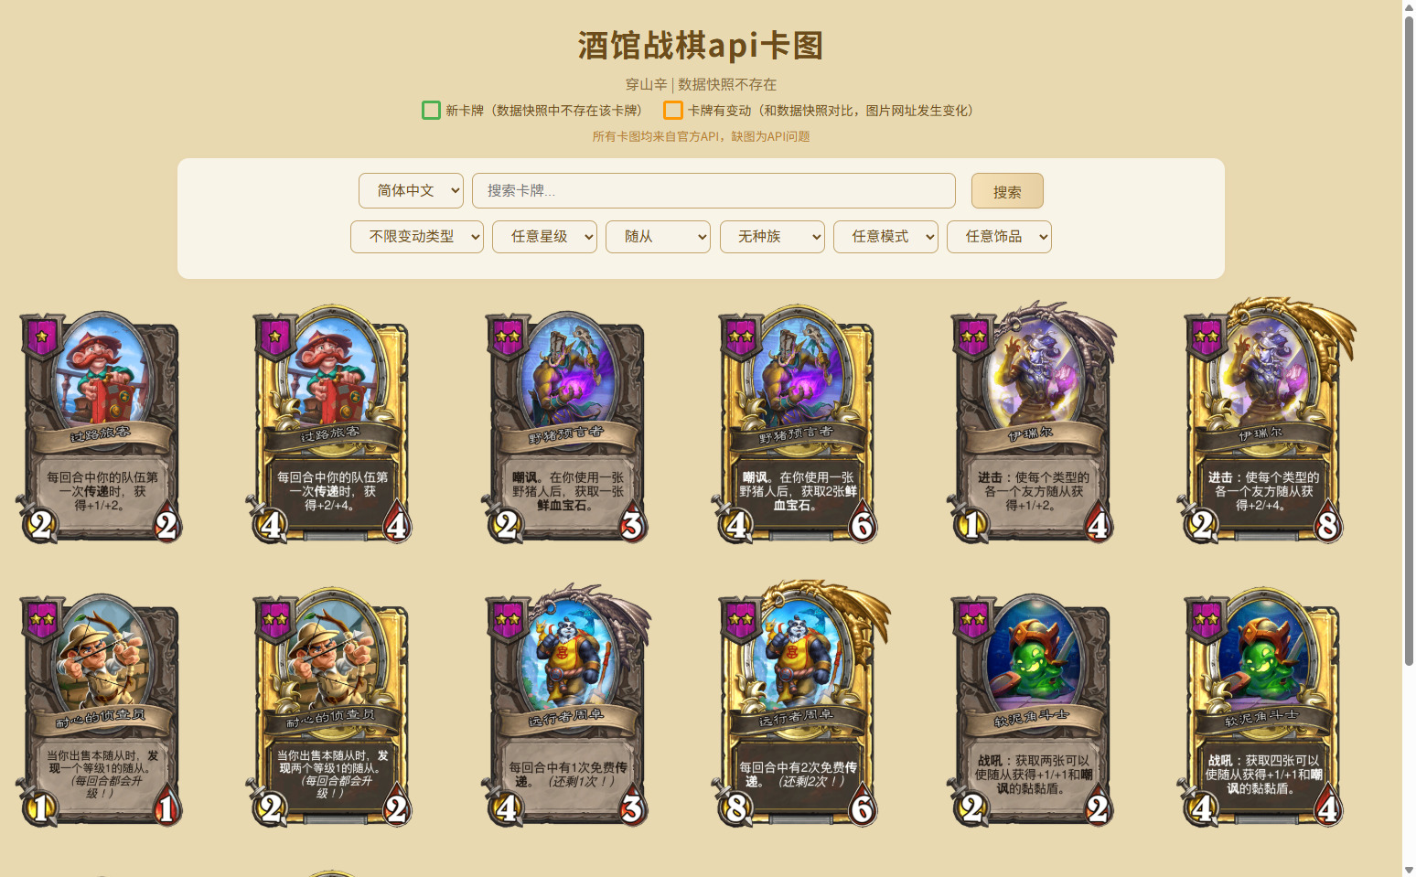1416x877 pixels.
Task: Click the orange 卡牌有变动 legend box
Action: coord(673,111)
